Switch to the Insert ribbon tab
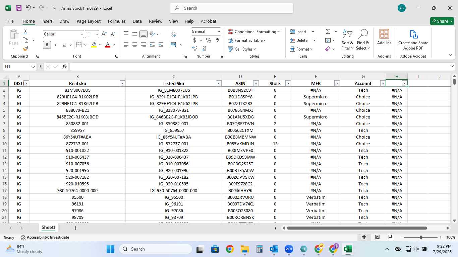This screenshot has width=458, height=257. coord(47,21)
